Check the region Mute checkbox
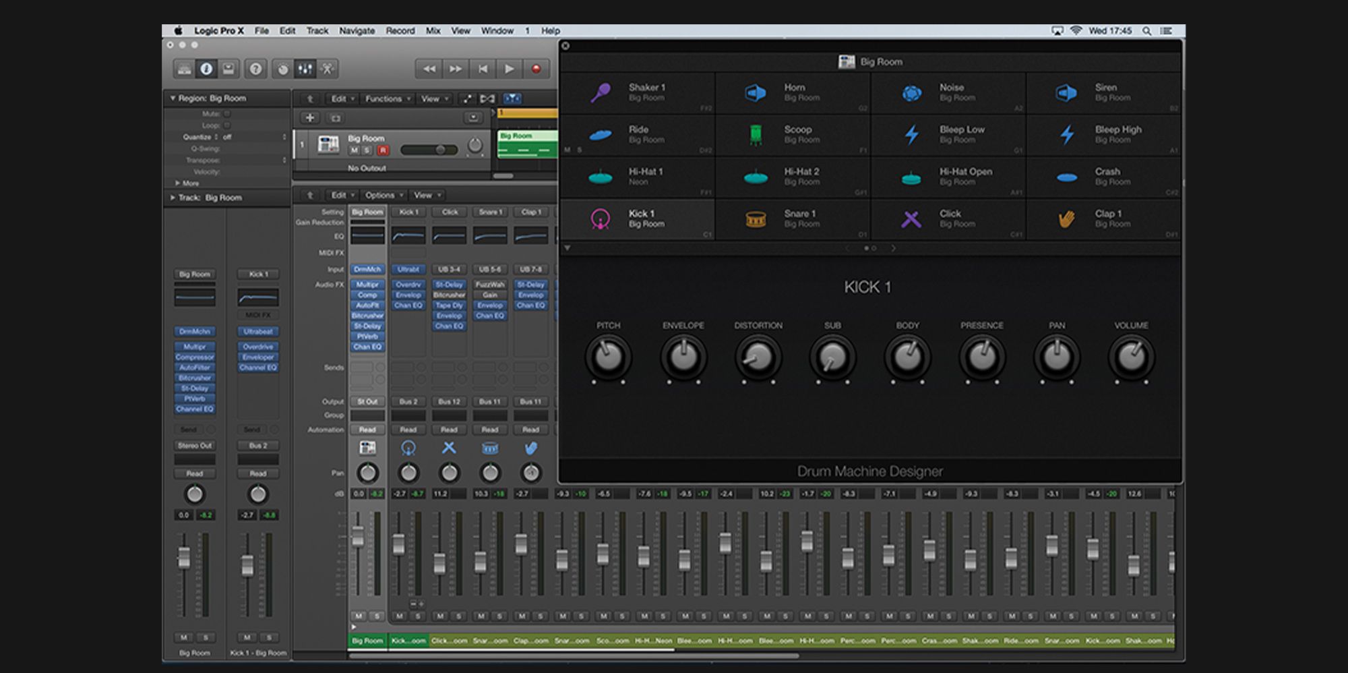The image size is (1348, 673). point(227,114)
